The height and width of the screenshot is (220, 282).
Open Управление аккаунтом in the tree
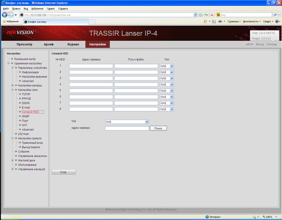pyautogui.click(x=33, y=156)
